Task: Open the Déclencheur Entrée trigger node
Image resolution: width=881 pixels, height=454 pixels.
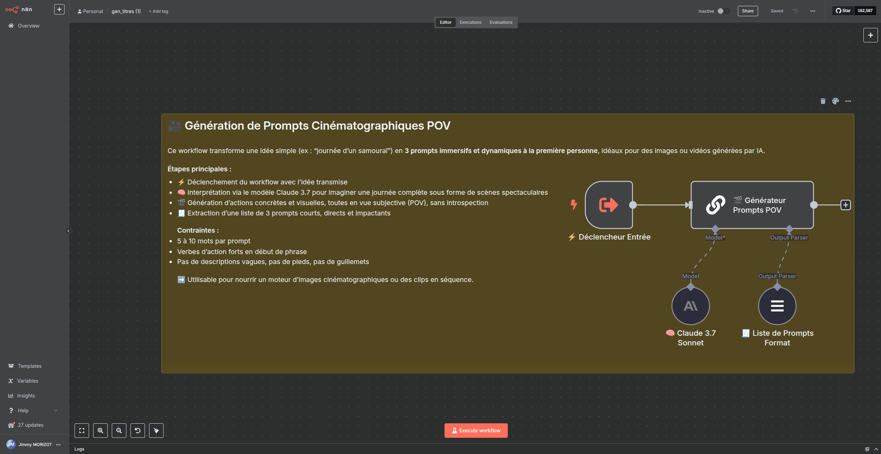Action: (608, 205)
